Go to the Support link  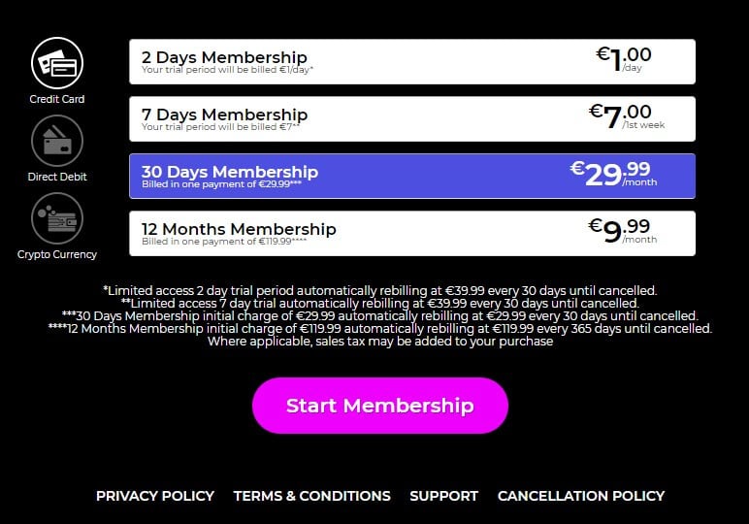coord(444,496)
